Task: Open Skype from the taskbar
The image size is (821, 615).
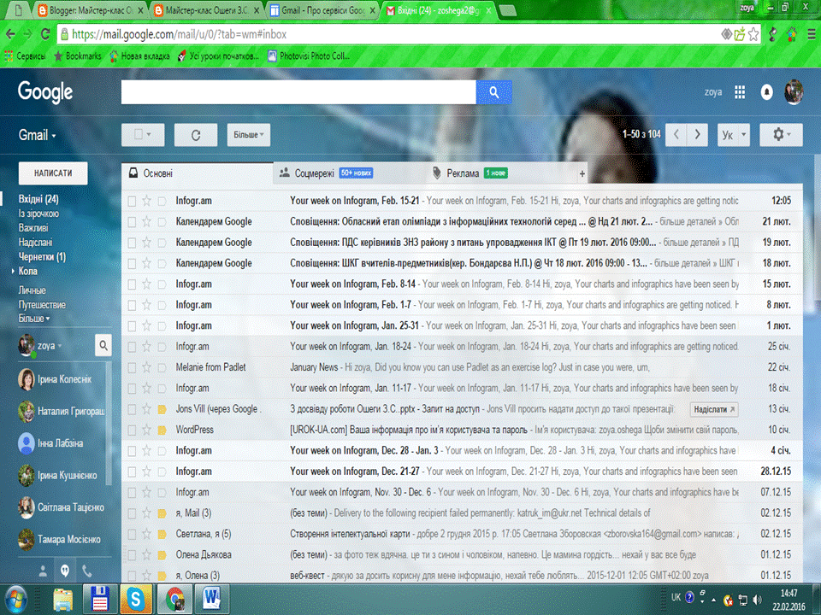Action: click(136, 599)
